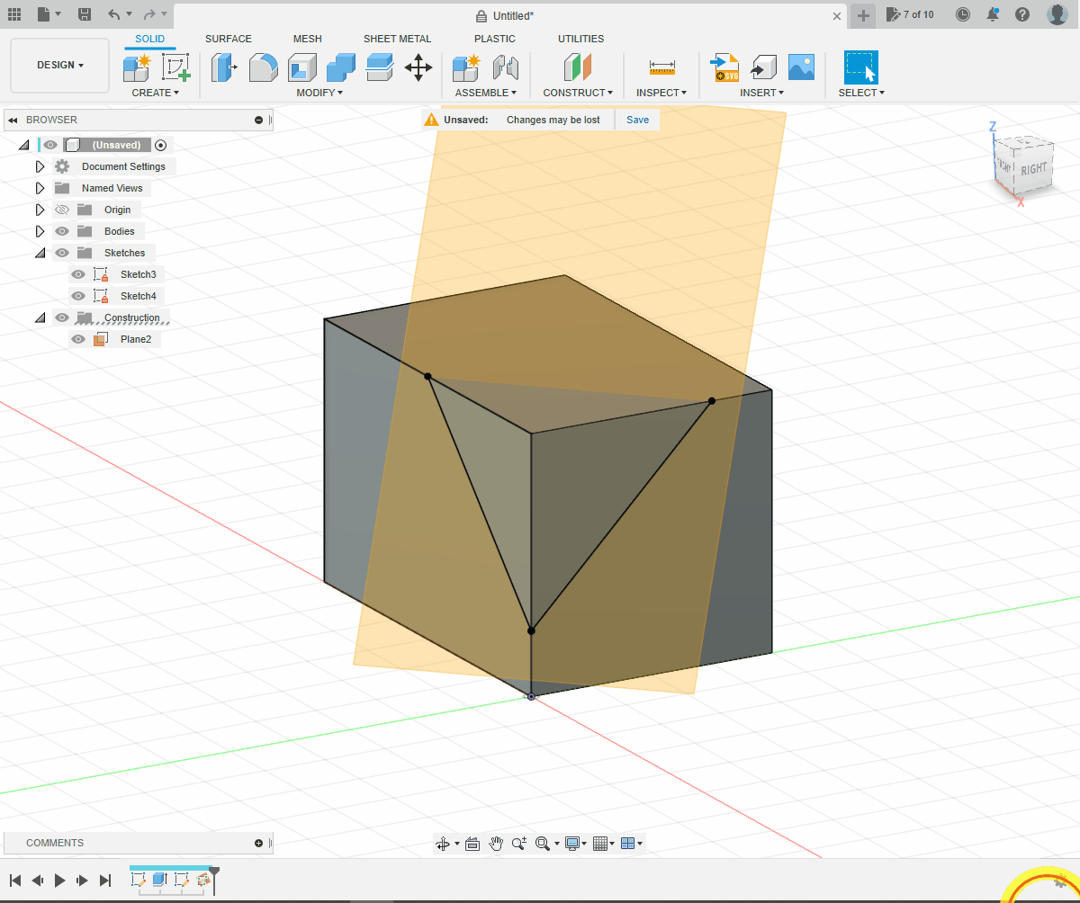Select the Fillet tool in Modify
The image size is (1080, 903).
coord(263,67)
